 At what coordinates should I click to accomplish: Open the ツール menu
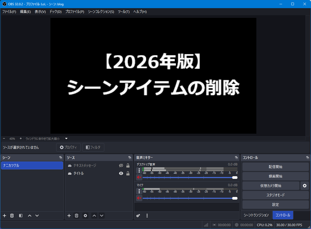coord(123,12)
